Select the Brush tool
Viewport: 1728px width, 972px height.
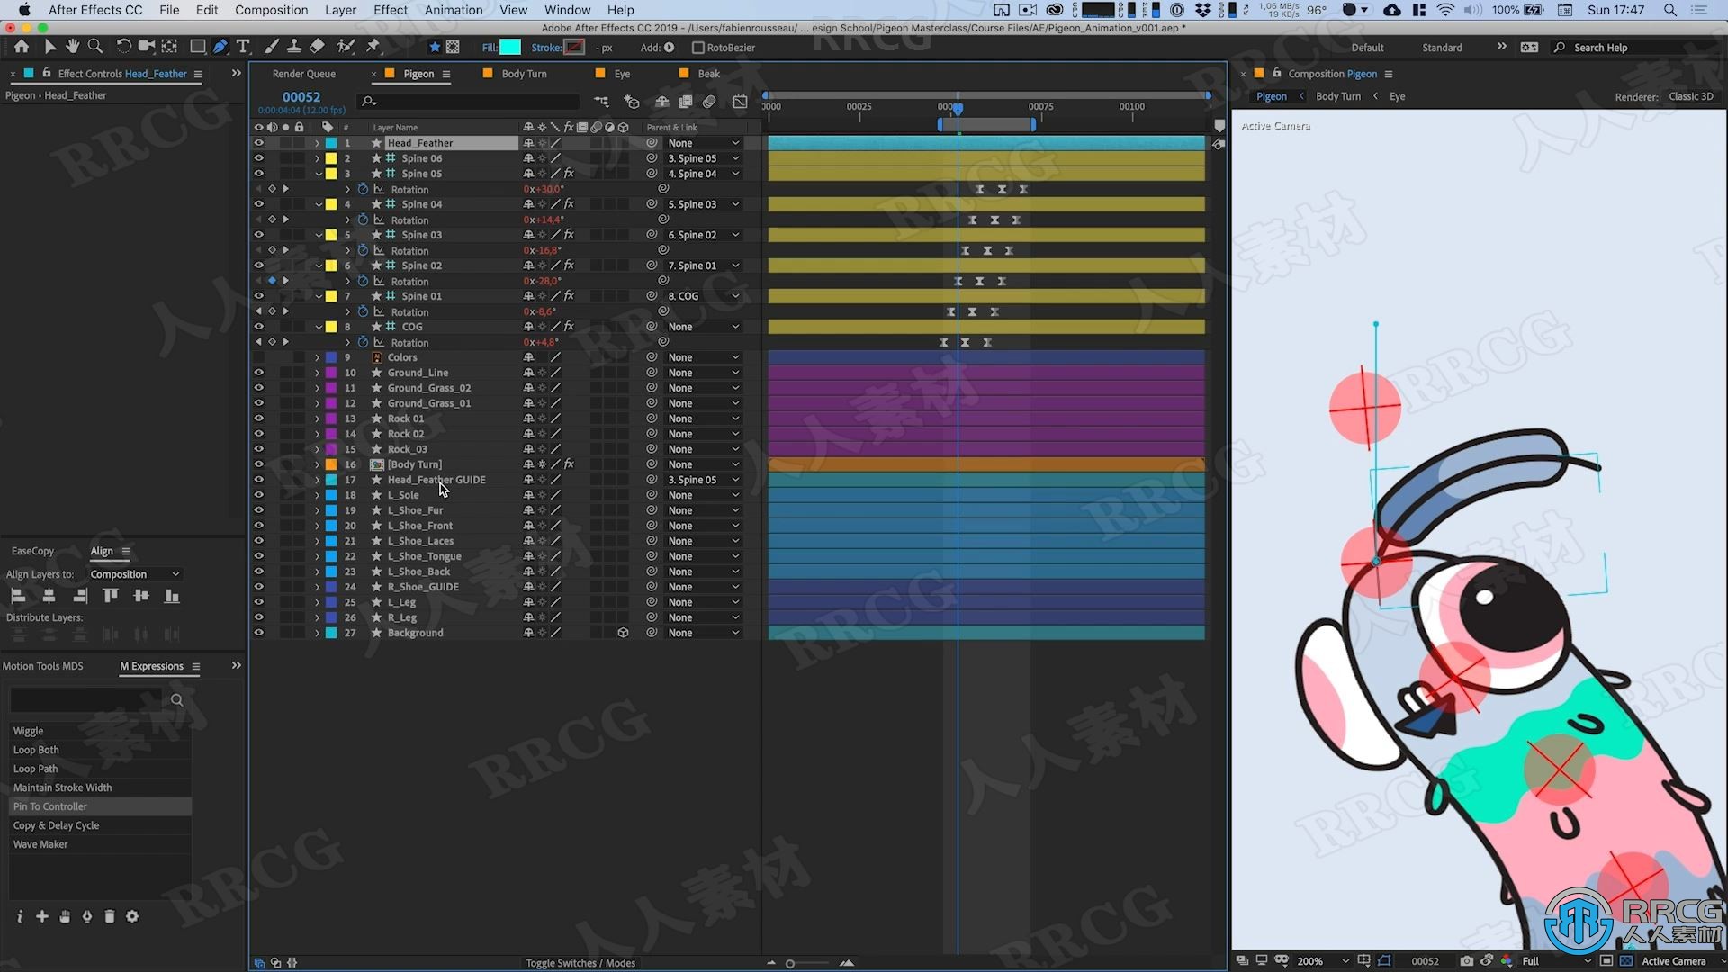pos(271,47)
